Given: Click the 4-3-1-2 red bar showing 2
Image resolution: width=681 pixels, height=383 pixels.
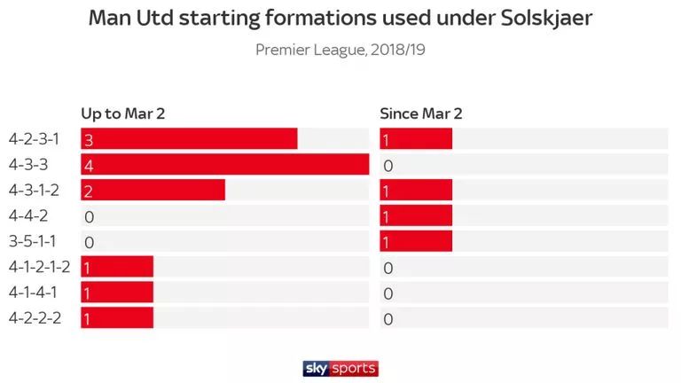Looking at the screenshot, I should (153, 190).
